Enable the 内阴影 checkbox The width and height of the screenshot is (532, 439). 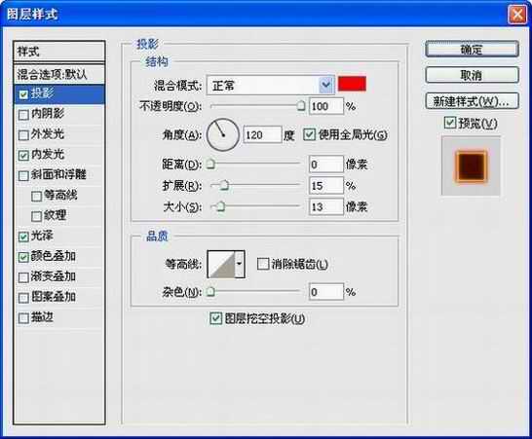[23, 115]
